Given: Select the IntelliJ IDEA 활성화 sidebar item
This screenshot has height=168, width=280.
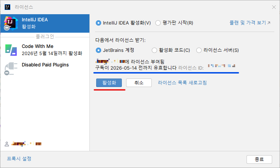Looking at the screenshot, I should (x=45, y=23).
